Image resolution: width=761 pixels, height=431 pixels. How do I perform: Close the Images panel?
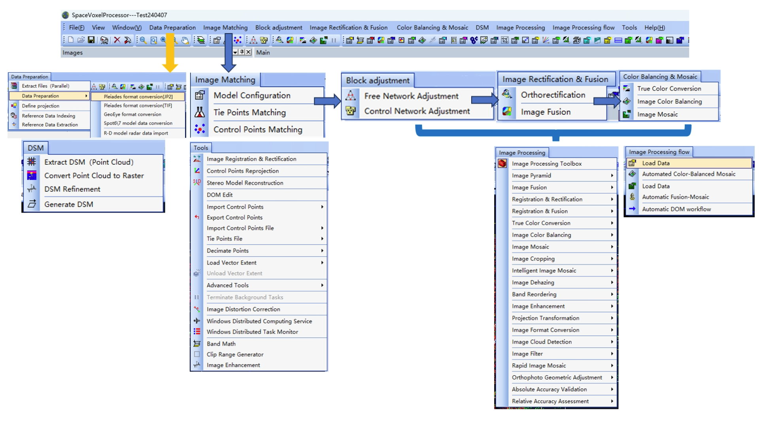[249, 52]
